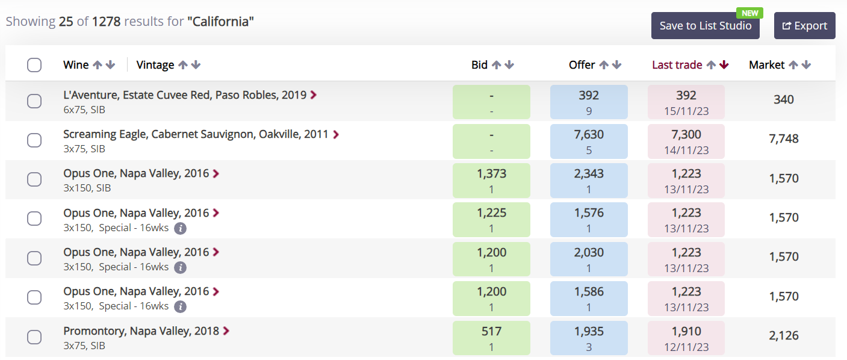Click Export icon button

click(804, 26)
